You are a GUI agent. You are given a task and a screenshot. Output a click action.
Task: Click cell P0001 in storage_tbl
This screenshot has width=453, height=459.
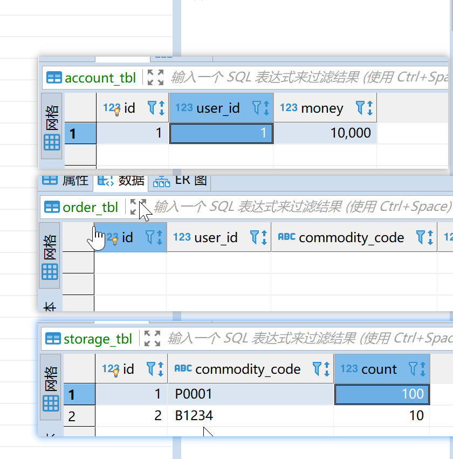(x=250, y=394)
